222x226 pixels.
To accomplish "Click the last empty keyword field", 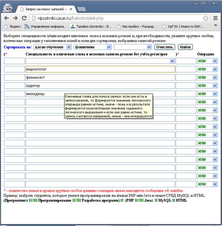I will 100,184.
